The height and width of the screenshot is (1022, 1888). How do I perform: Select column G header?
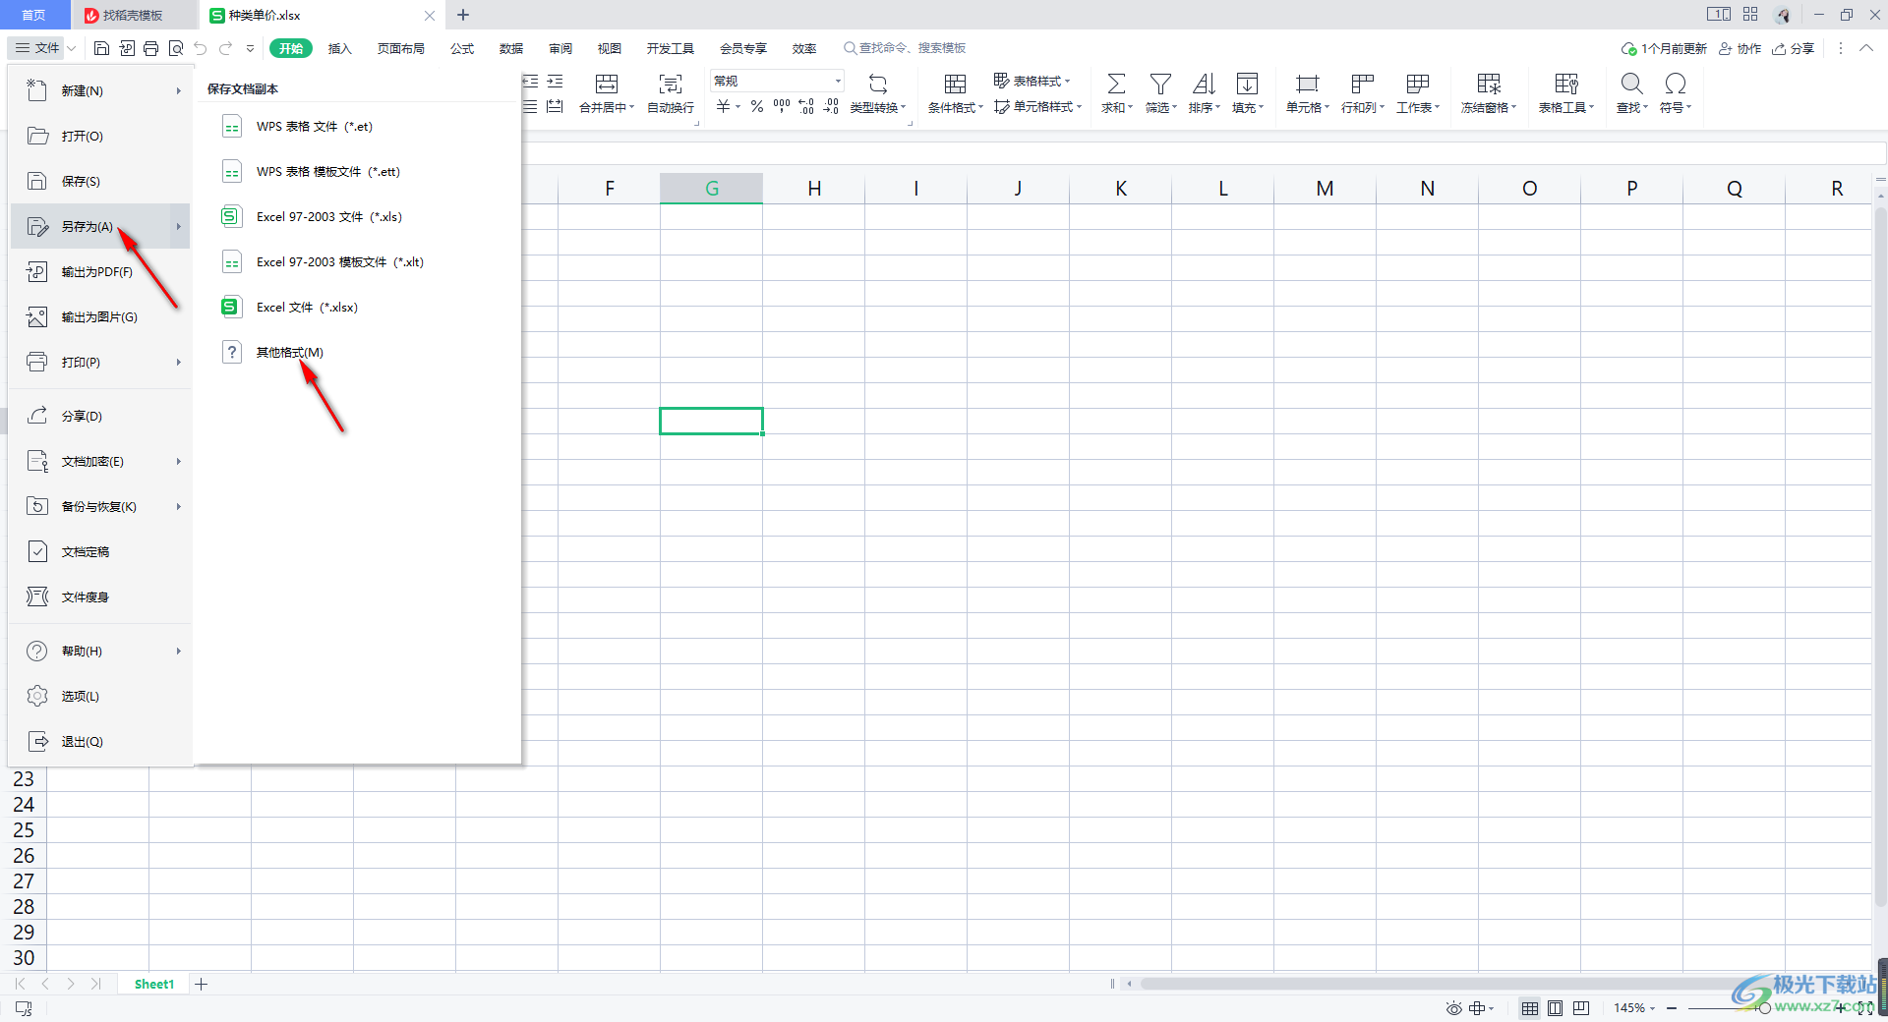(712, 189)
